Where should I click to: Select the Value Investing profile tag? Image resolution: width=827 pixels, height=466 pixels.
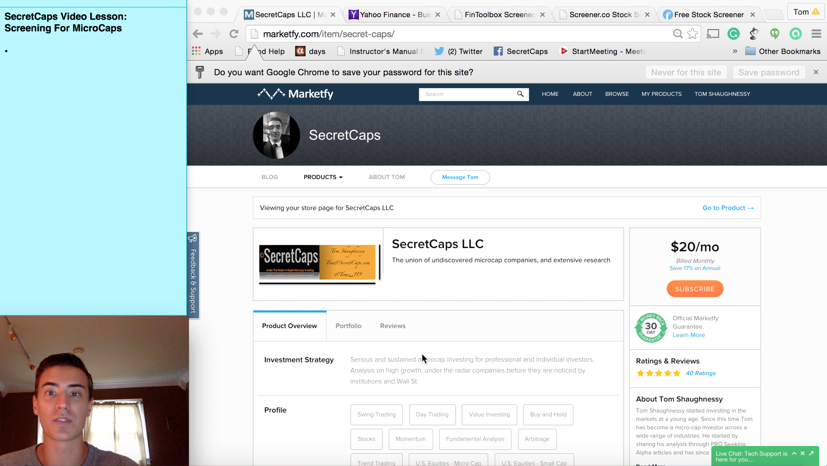click(x=489, y=414)
